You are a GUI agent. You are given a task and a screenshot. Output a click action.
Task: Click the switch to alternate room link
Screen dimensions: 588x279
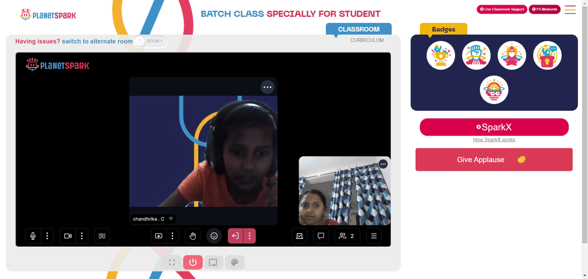[x=97, y=41]
